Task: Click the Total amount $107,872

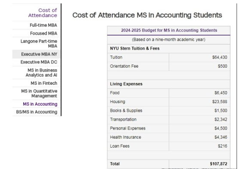Action: (x=219, y=164)
